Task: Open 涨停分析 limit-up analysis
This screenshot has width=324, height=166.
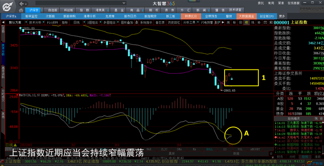Action: (90, 16)
